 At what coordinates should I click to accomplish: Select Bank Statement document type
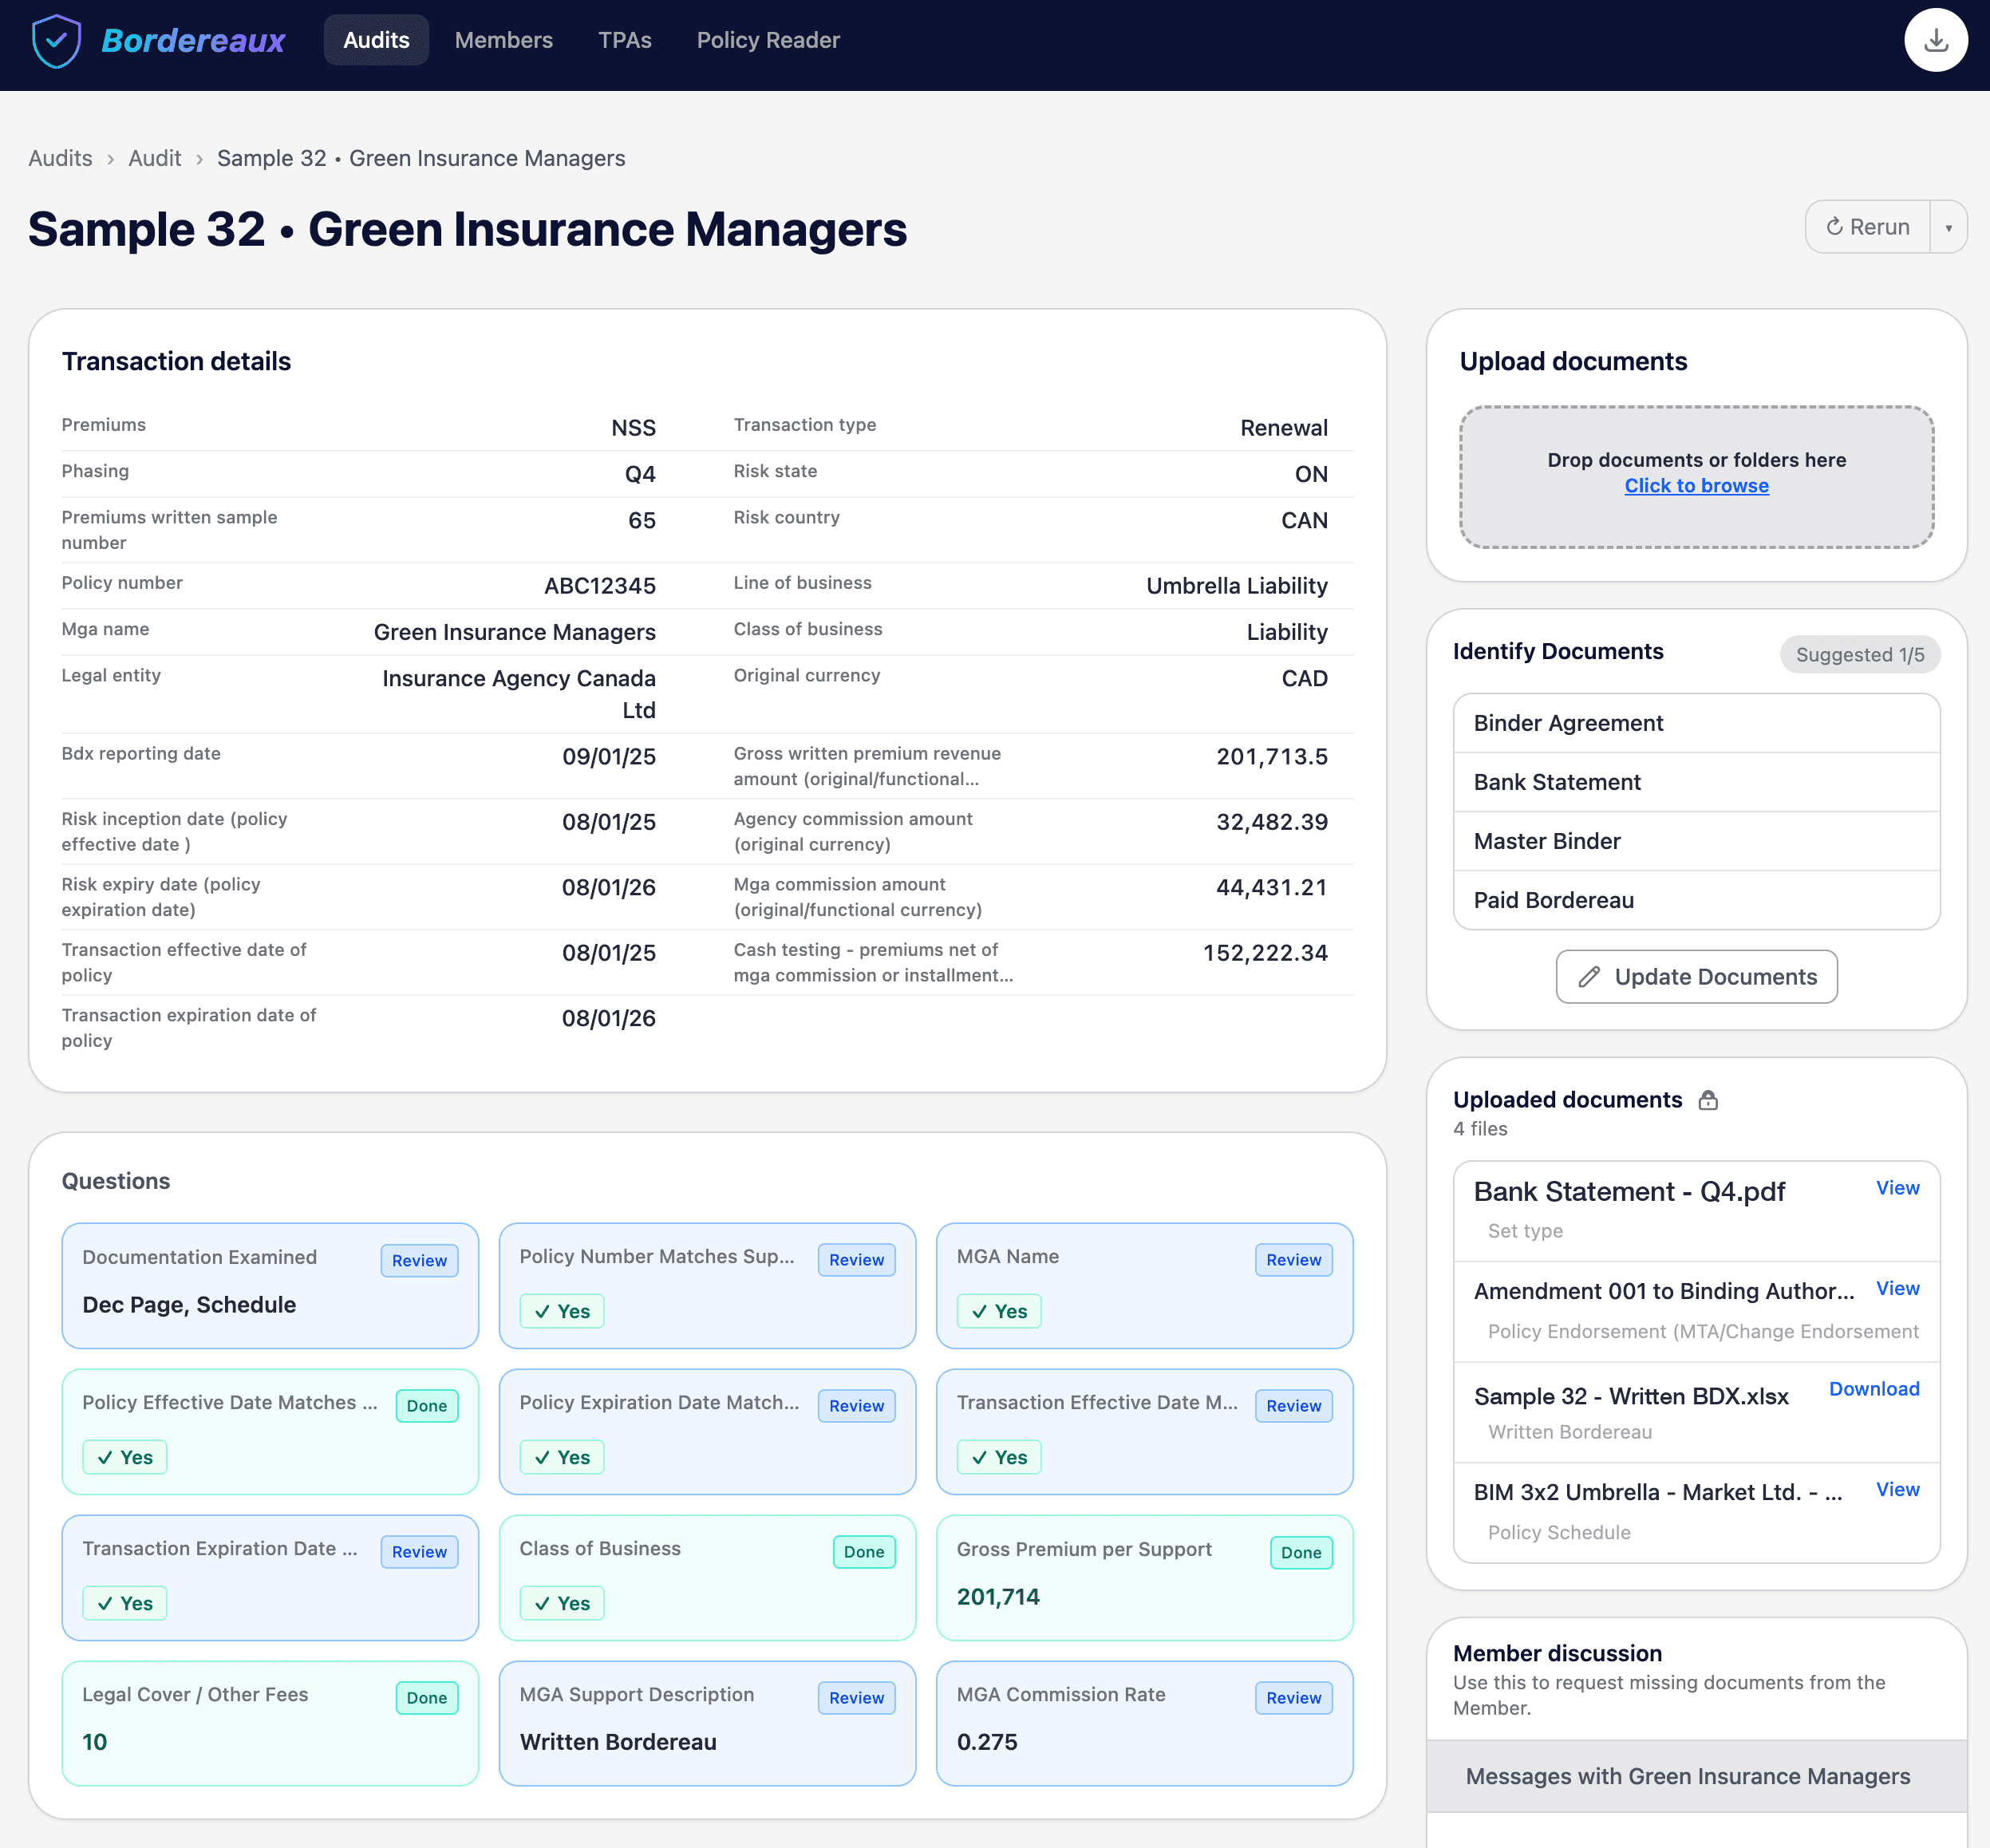pyautogui.click(x=1696, y=782)
